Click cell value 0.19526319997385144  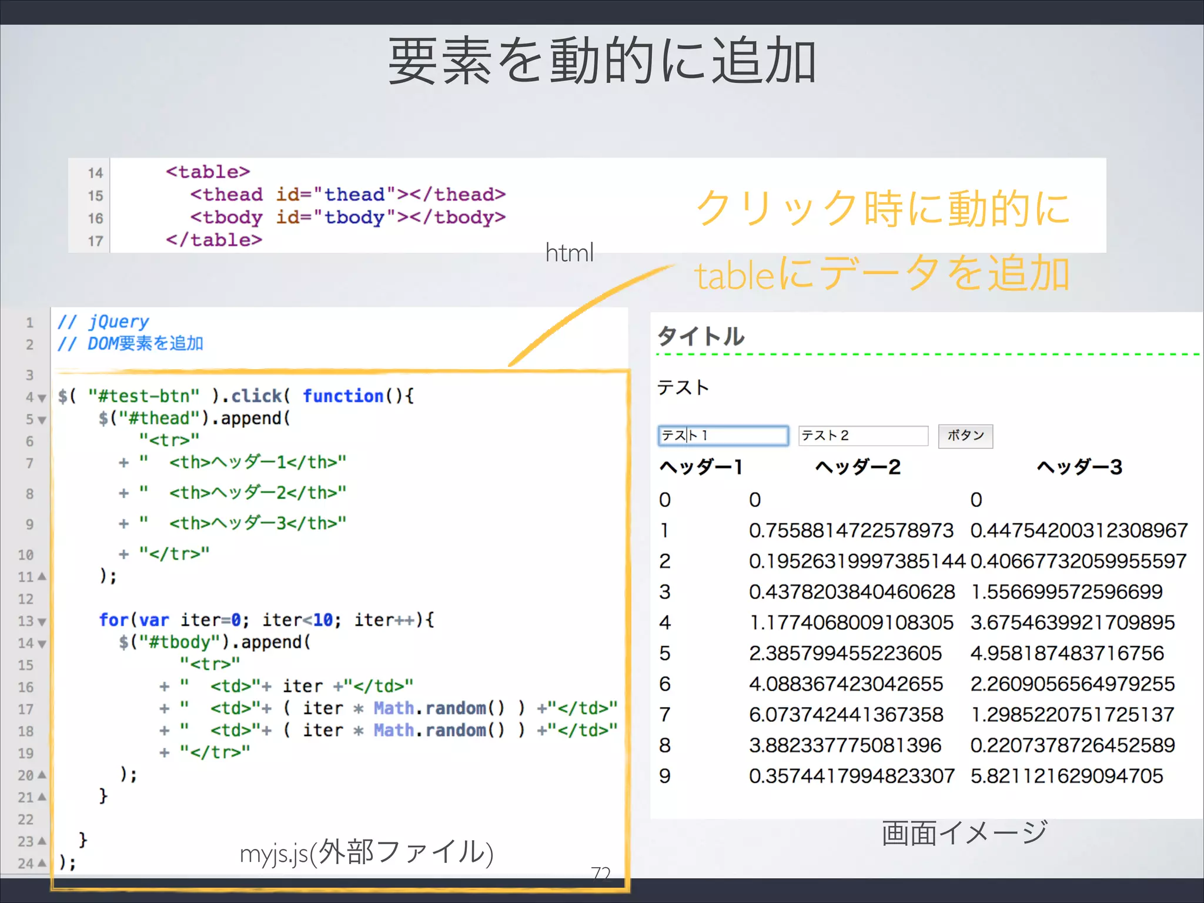(857, 561)
